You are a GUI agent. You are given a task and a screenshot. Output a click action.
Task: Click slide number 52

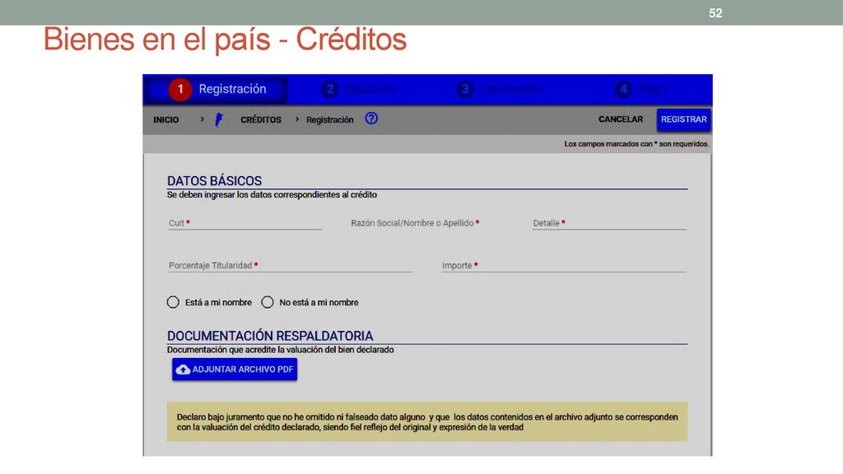coord(715,13)
